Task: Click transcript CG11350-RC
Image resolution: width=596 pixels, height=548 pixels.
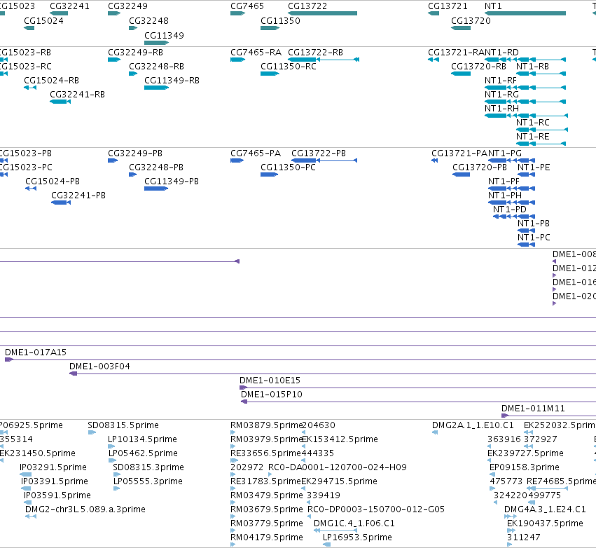Action: [x=270, y=74]
